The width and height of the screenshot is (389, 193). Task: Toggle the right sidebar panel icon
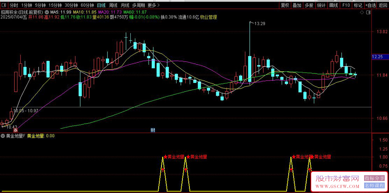pos(368,12)
